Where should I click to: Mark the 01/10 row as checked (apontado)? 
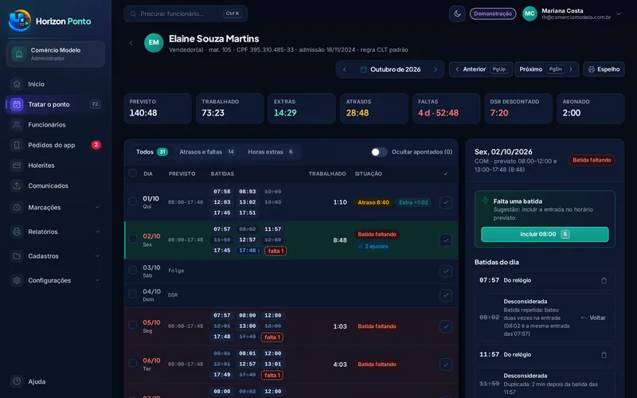tap(446, 202)
